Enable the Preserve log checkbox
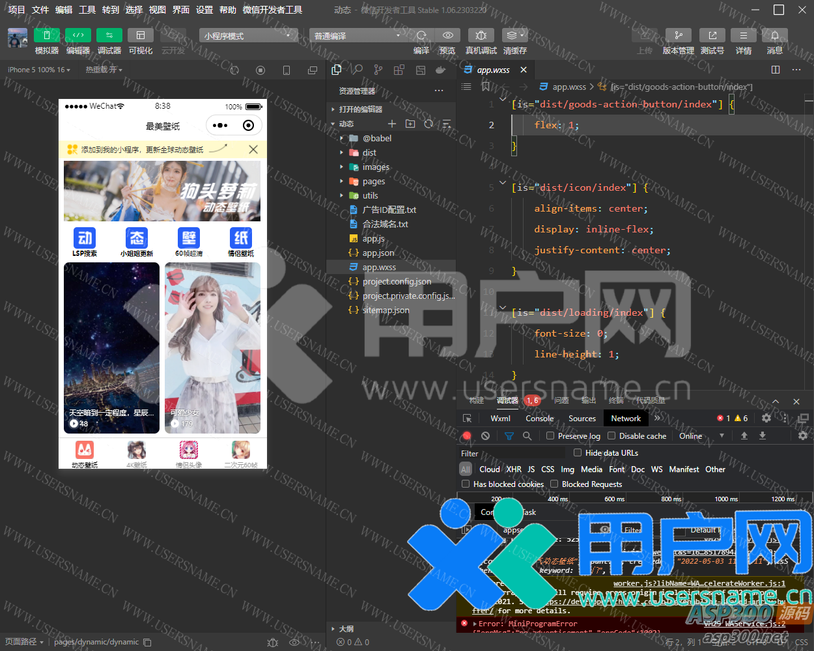 pos(550,436)
